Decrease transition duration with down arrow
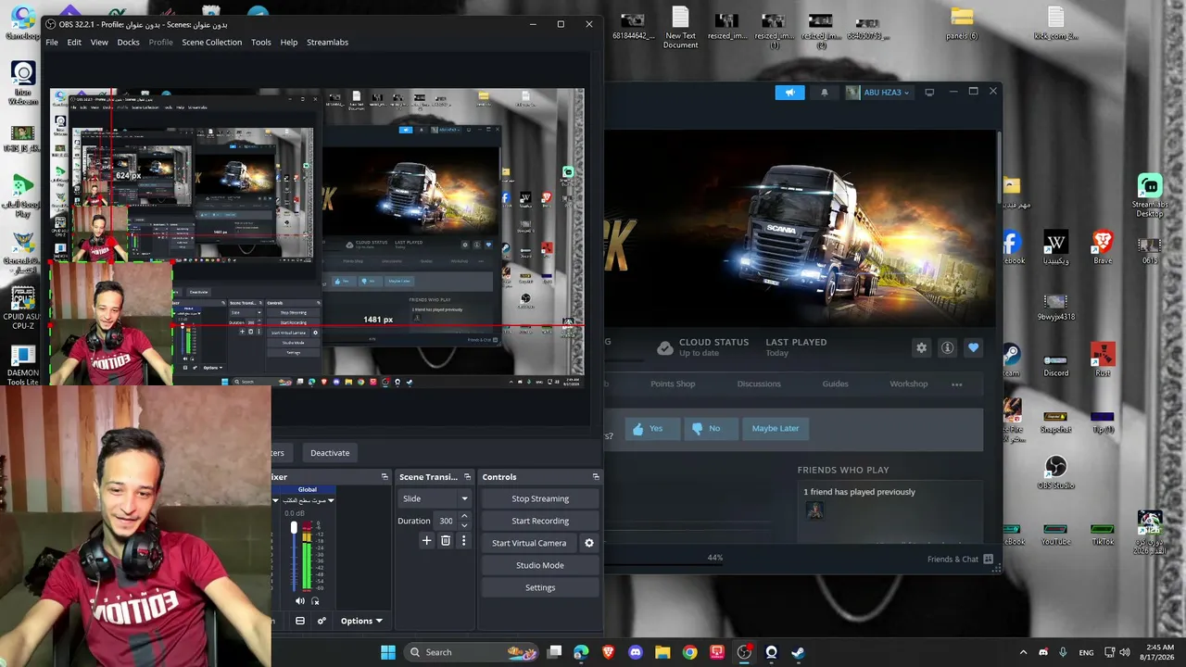 coord(464,525)
